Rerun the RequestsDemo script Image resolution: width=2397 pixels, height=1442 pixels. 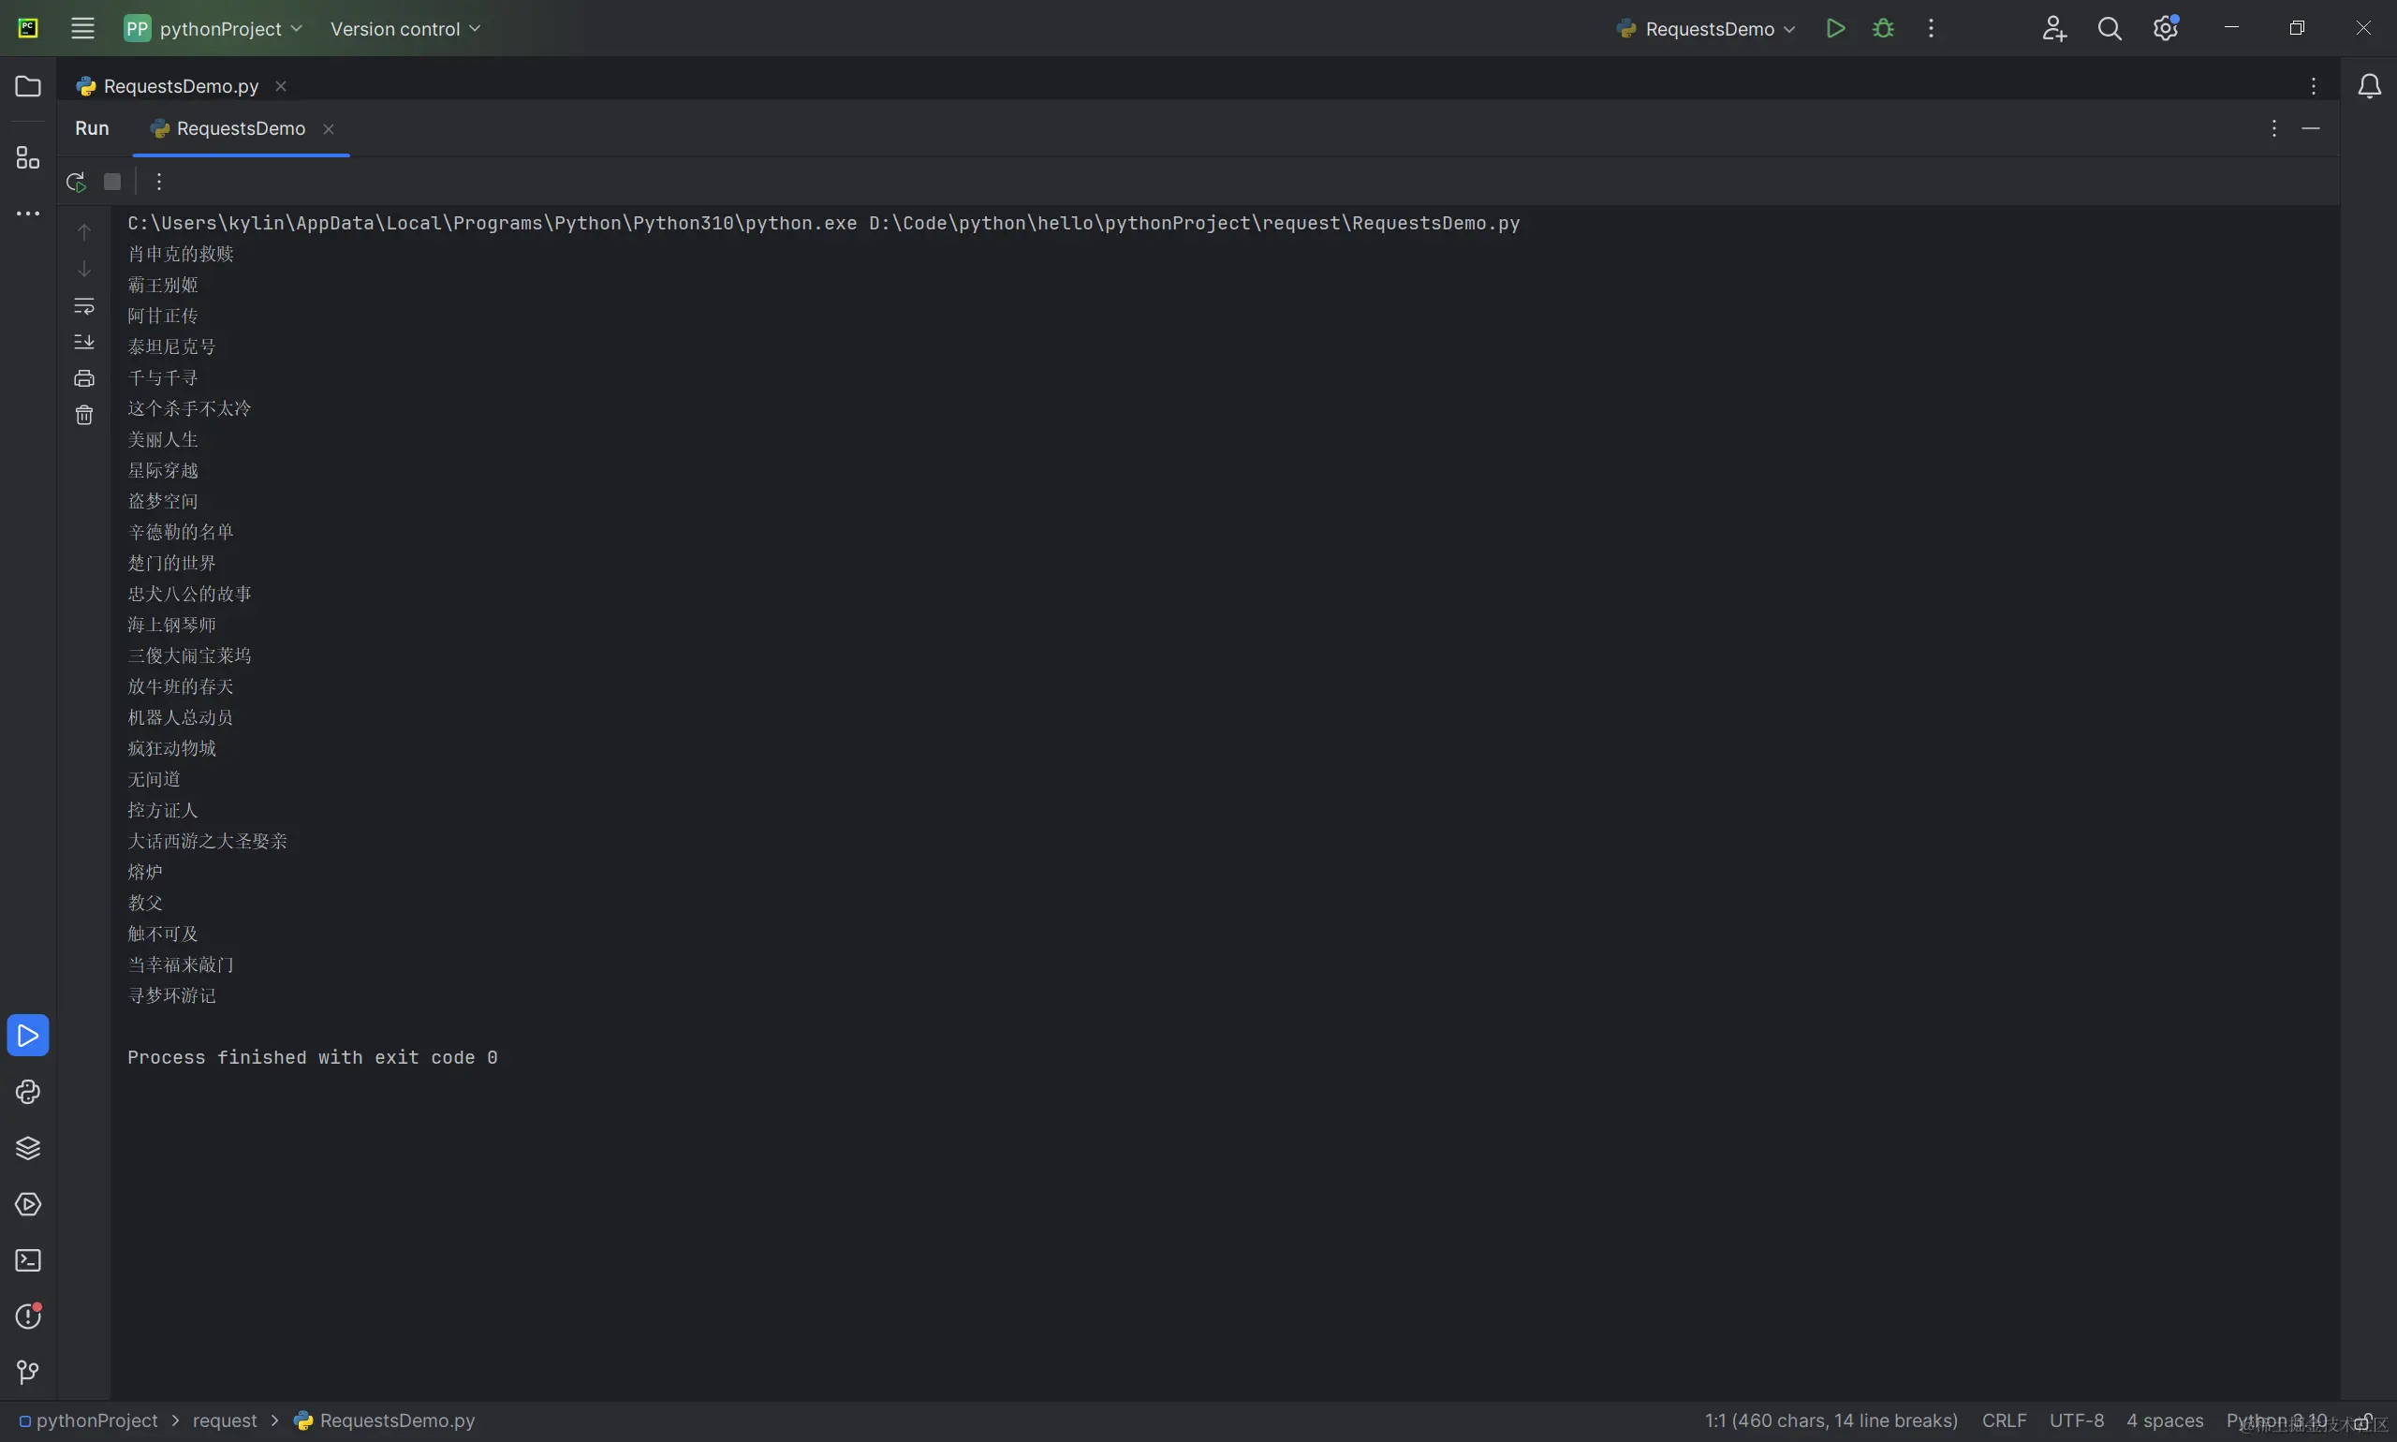76,182
